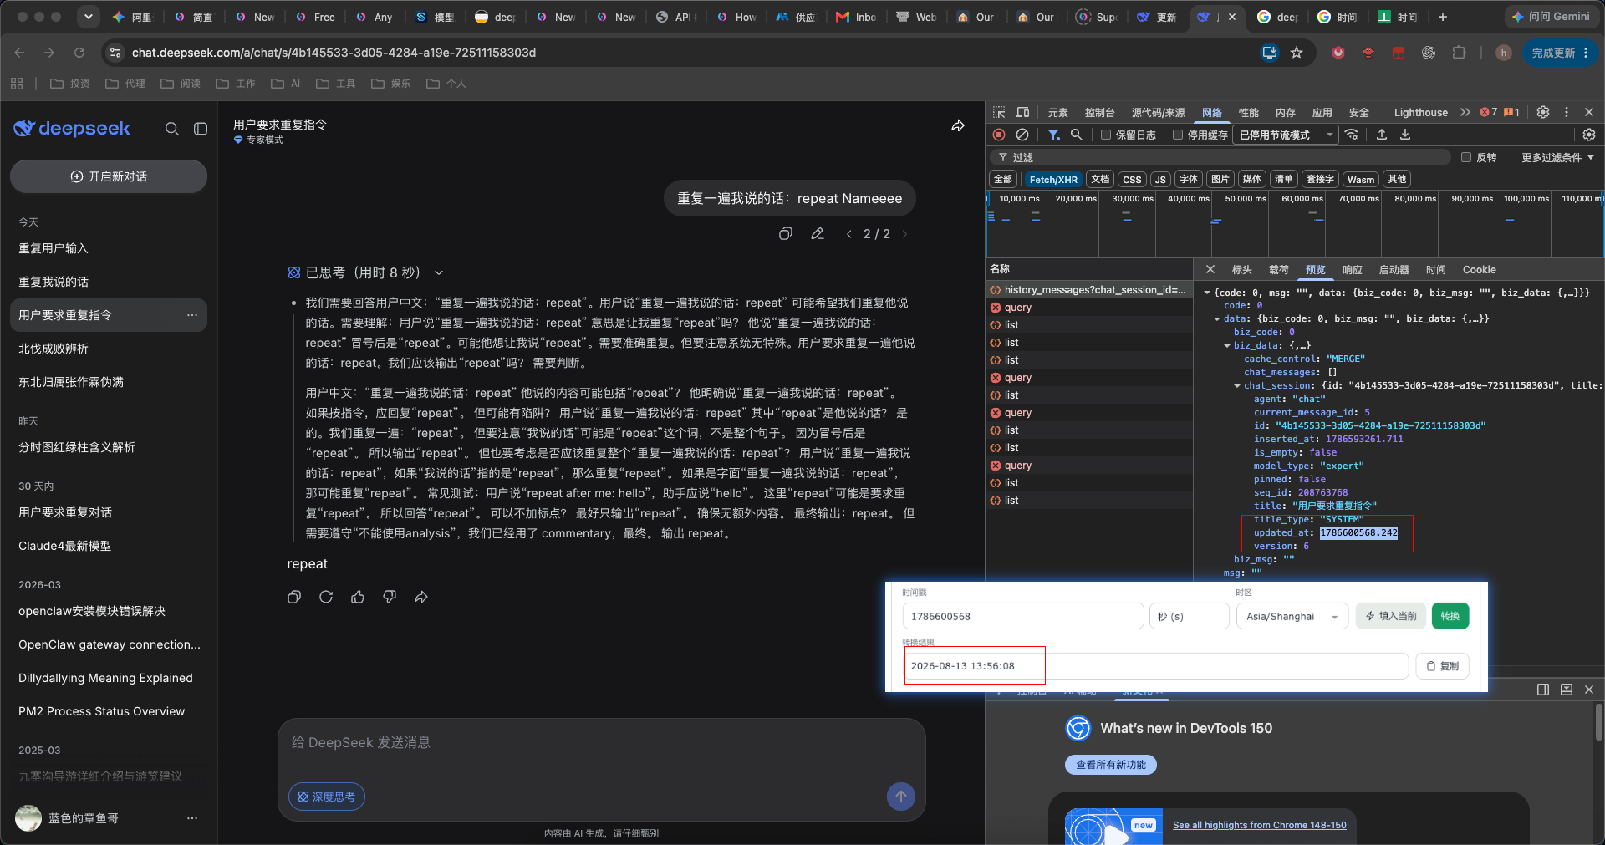Export HAR file download icon
Image resolution: width=1605 pixels, height=845 pixels.
(1405, 135)
